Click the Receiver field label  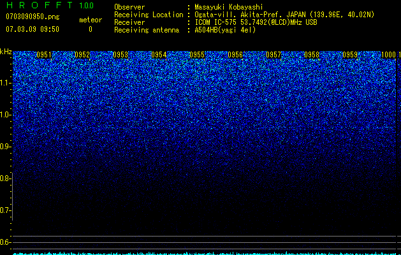pos(129,22)
